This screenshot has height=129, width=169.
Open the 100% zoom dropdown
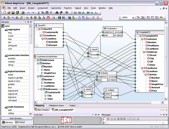133,17
